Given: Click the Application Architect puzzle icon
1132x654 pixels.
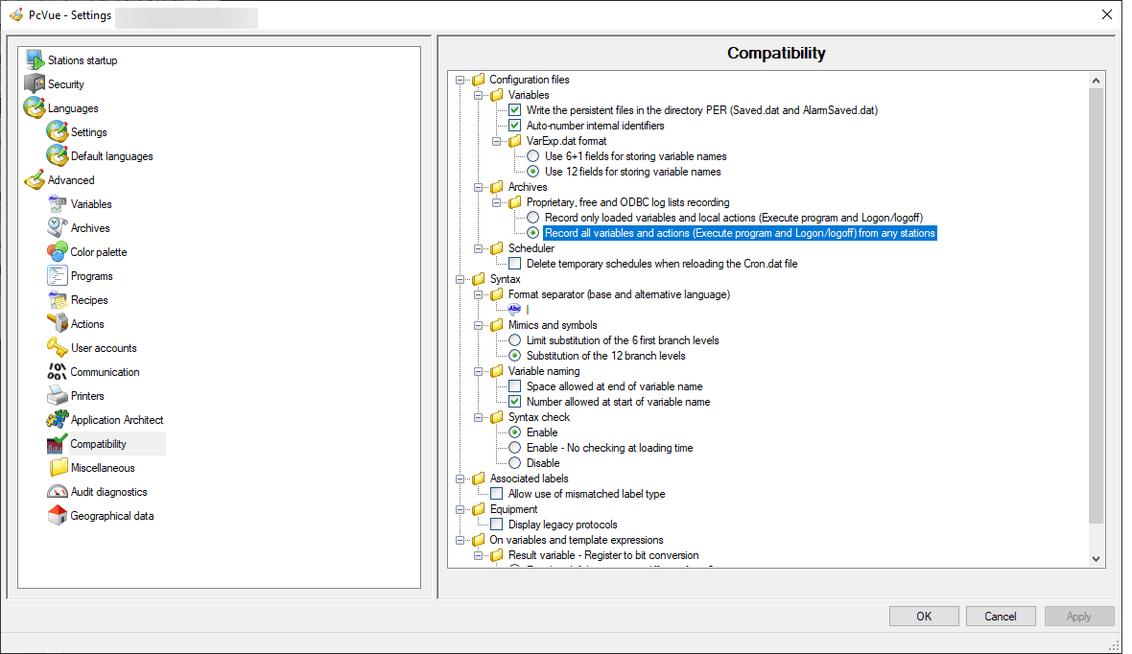Looking at the screenshot, I should tap(57, 419).
